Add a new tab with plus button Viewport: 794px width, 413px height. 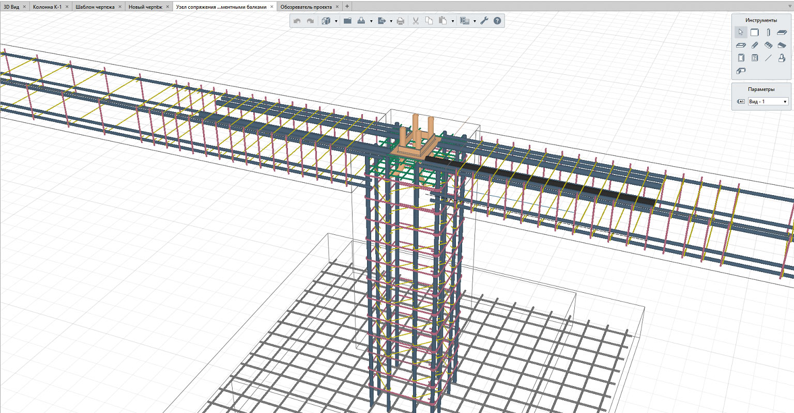point(347,6)
